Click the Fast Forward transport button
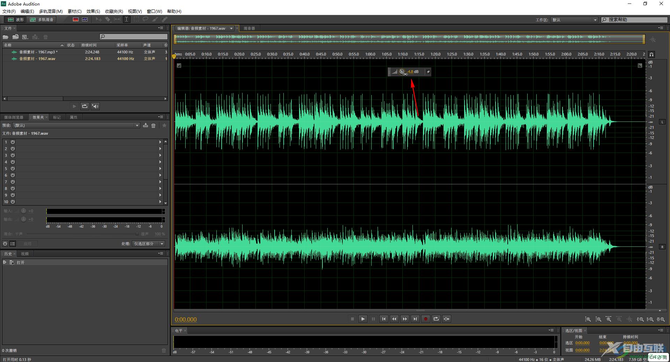 click(405, 319)
